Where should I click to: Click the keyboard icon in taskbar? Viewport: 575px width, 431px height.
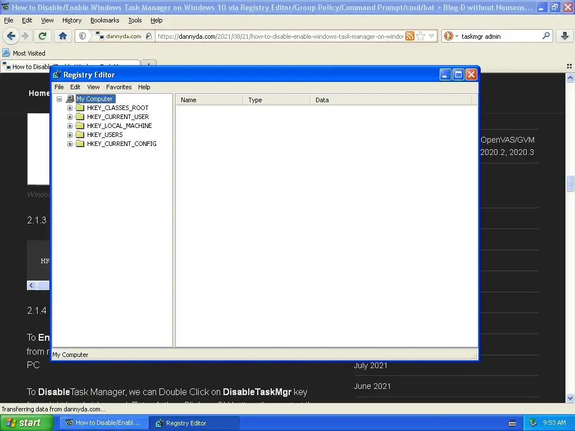click(512, 423)
